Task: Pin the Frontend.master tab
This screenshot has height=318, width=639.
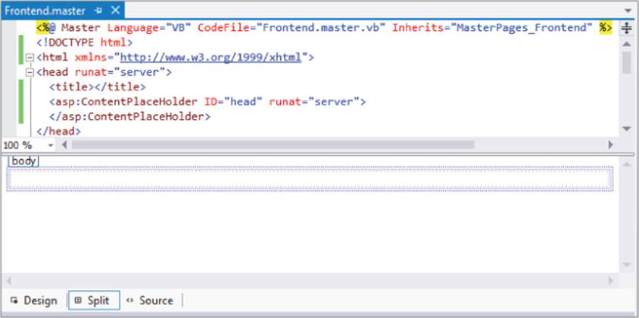Action: pyautogui.click(x=98, y=11)
